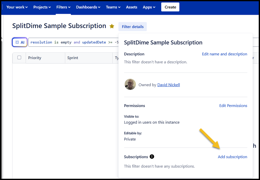Click Edit name and description link
The width and height of the screenshot is (260, 180).
coord(225,54)
